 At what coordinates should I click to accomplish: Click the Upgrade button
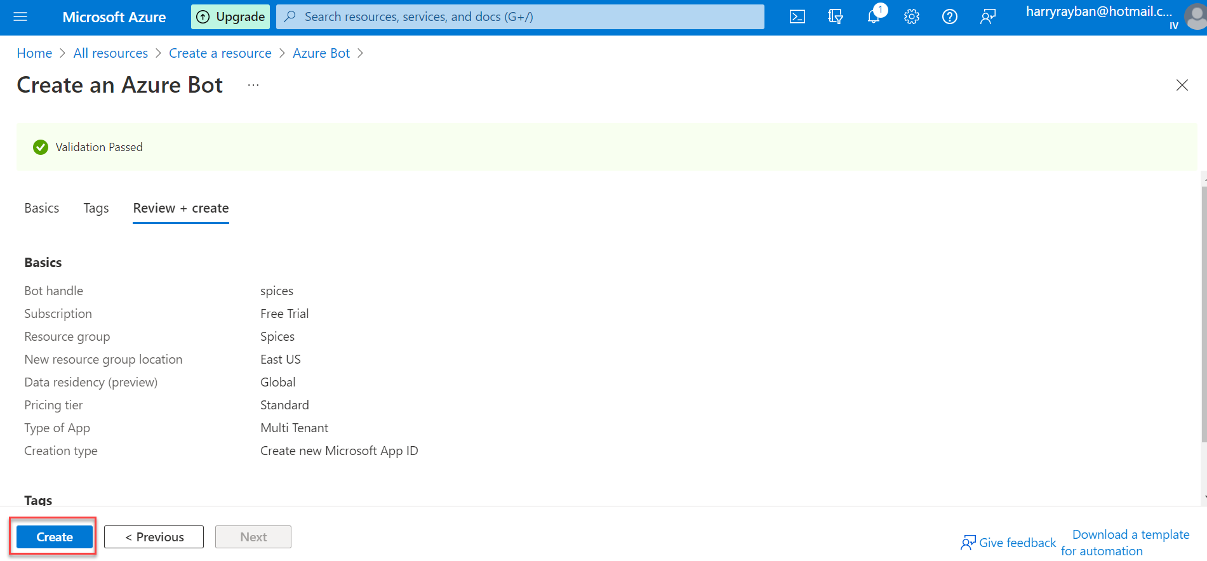point(230,17)
